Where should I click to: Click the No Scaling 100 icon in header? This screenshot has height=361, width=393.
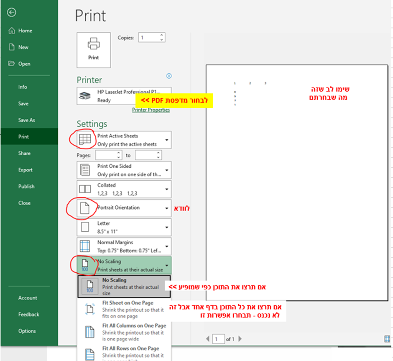[85, 266]
